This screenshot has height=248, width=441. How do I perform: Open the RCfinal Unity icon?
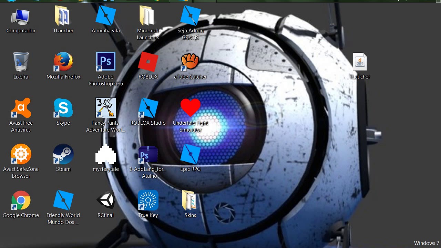106,200
